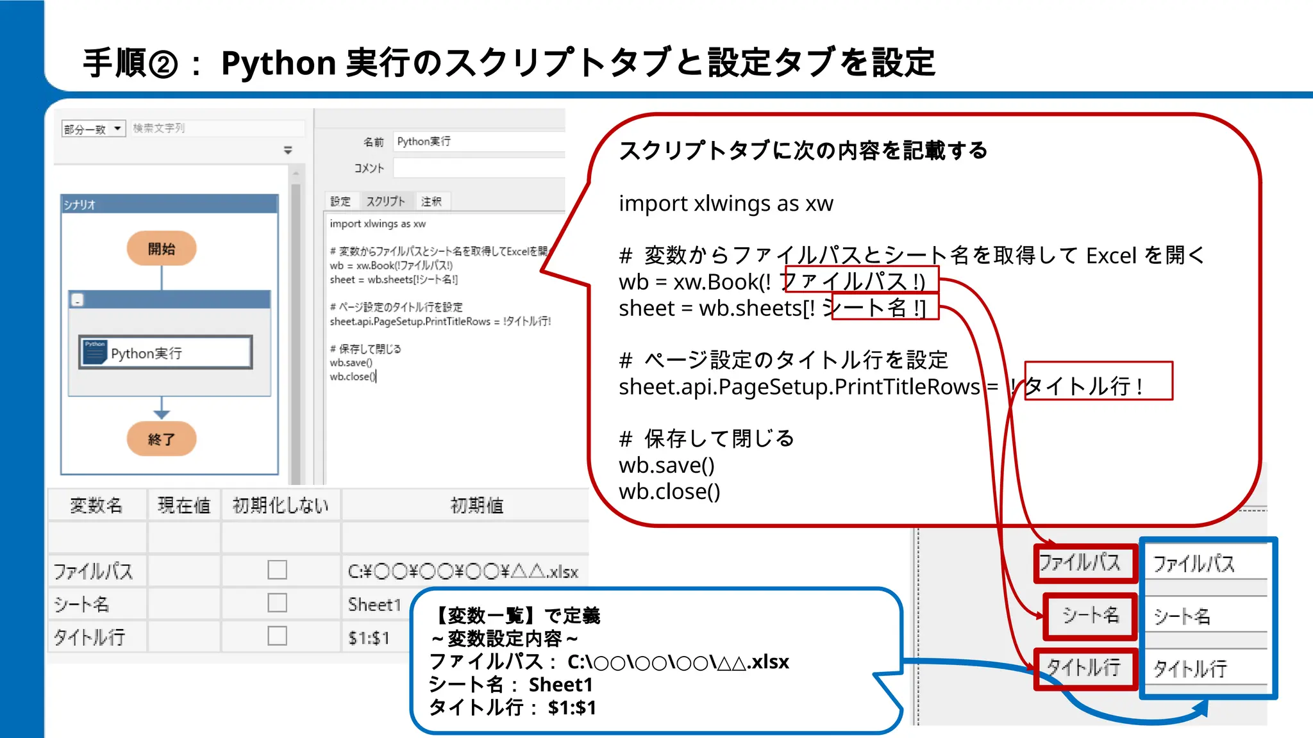
Task: Click the $1:$1 initial value cell
Action: point(377,637)
